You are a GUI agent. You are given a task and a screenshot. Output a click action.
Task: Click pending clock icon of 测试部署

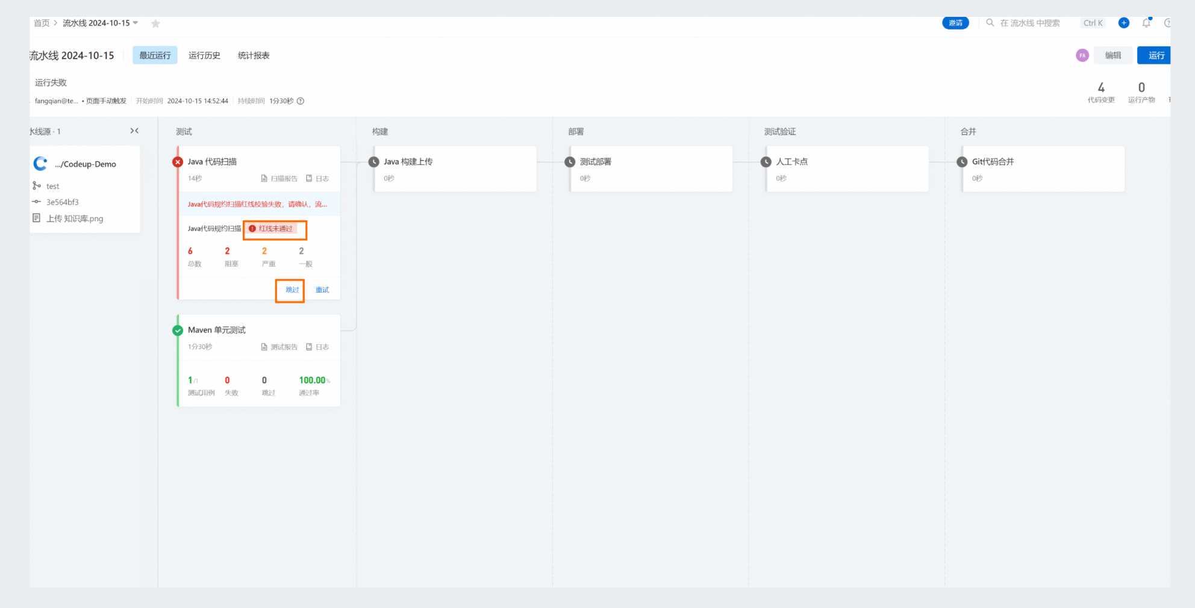coord(570,162)
